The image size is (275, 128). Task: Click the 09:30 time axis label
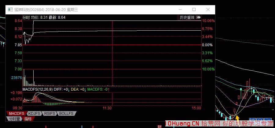pyautogui.click(x=18, y=108)
